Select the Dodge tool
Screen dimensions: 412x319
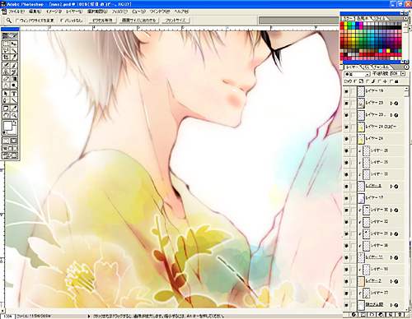[14, 86]
